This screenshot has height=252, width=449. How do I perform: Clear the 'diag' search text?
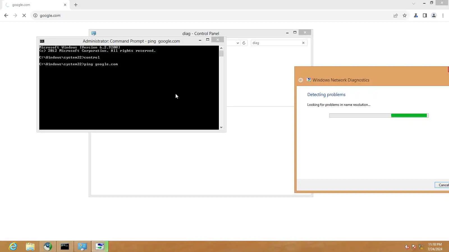[x=303, y=43]
